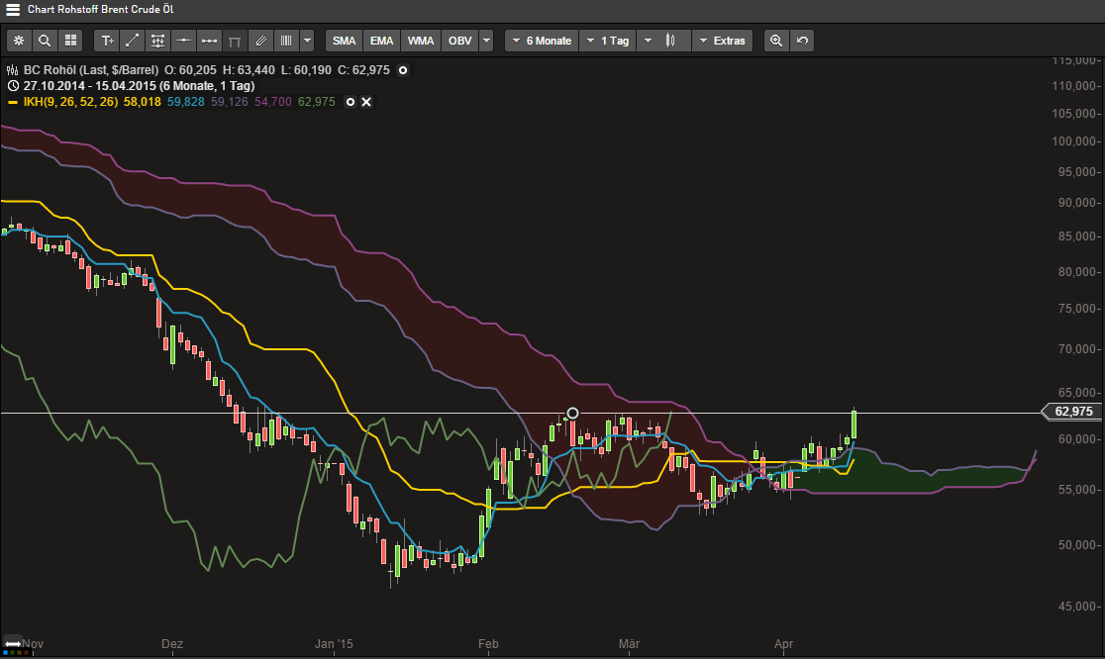1105x659 pixels.
Task: Click the undo arrow icon
Action: click(x=801, y=40)
